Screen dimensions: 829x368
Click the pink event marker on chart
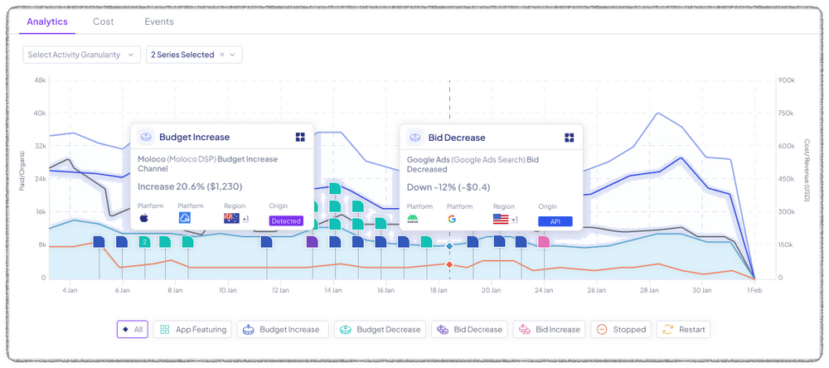point(544,242)
